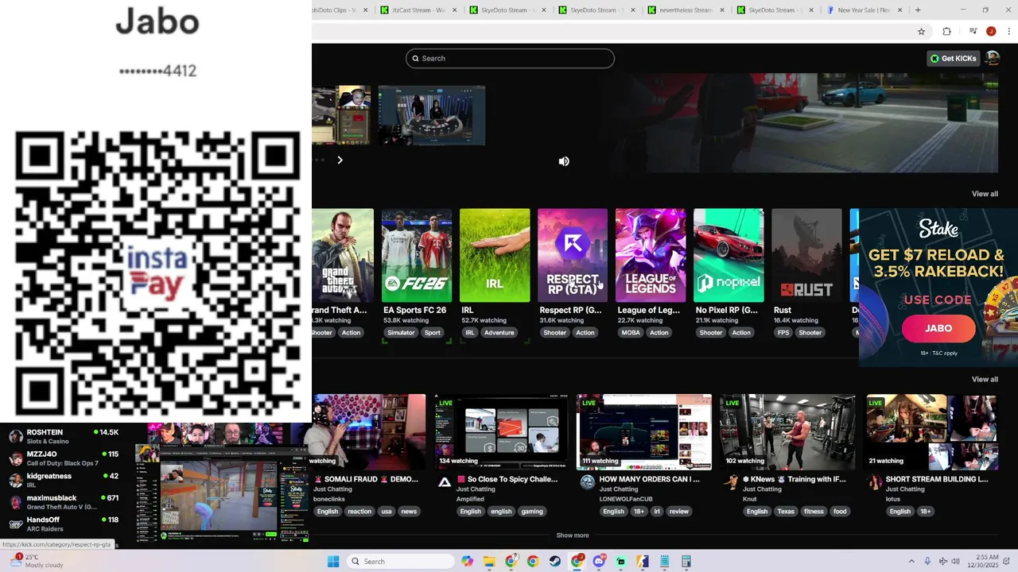The image size is (1018, 572).
Task: Click the news tag on the boneclinks stream
Action: coord(409,512)
